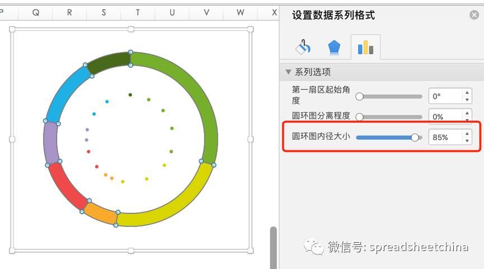Click the 圆环图分离程度 slider handle
The width and height of the screenshot is (484, 269).
[359, 117]
